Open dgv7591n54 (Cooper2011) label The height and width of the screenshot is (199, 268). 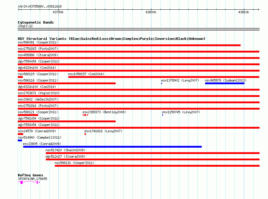tap(39, 118)
